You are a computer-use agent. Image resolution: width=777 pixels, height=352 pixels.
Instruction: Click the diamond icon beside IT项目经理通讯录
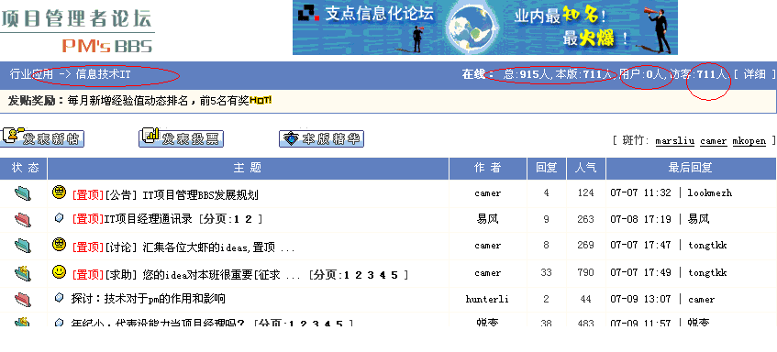point(59,218)
